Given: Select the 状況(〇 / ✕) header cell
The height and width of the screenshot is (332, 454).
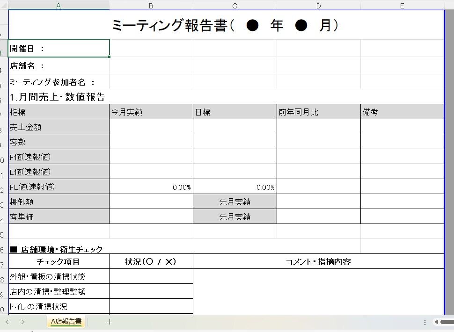Looking at the screenshot, I should point(151,261).
